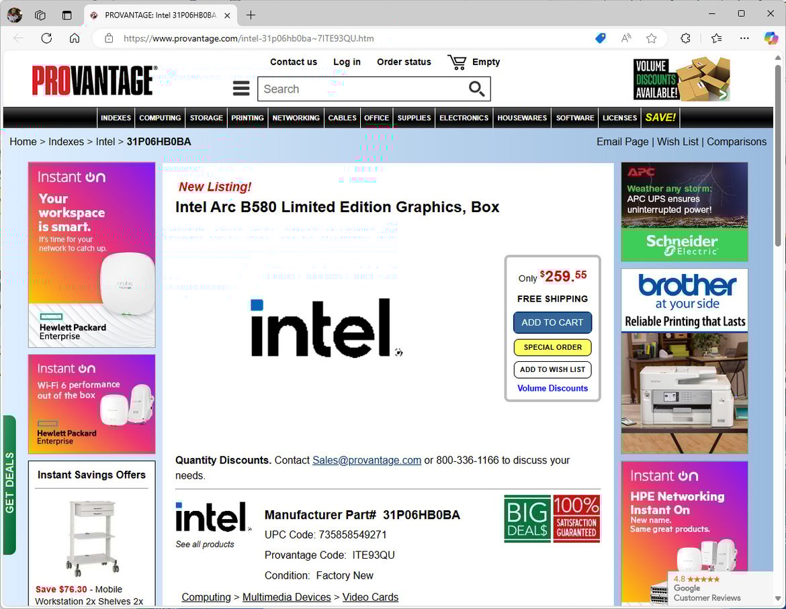Screen dimensions: 786x609
Task: Add page to favorites star icon
Action: point(651,38)
